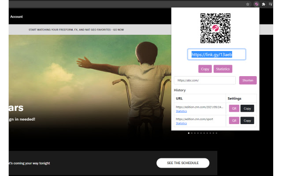The width and height of the screenshot is (282, 176).
Task: Copy the cnn.com/sport history link
Action: (247, 121)
